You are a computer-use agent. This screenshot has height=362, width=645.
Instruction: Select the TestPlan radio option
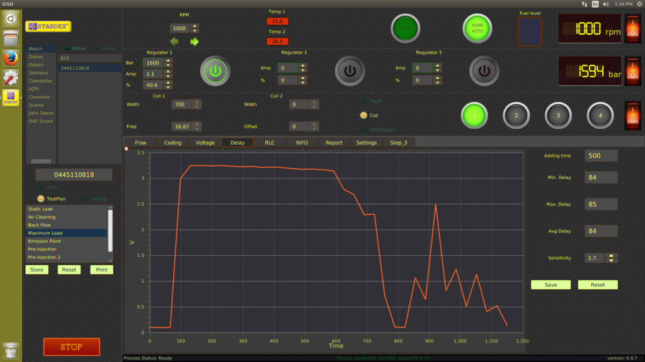coord(41,199)
